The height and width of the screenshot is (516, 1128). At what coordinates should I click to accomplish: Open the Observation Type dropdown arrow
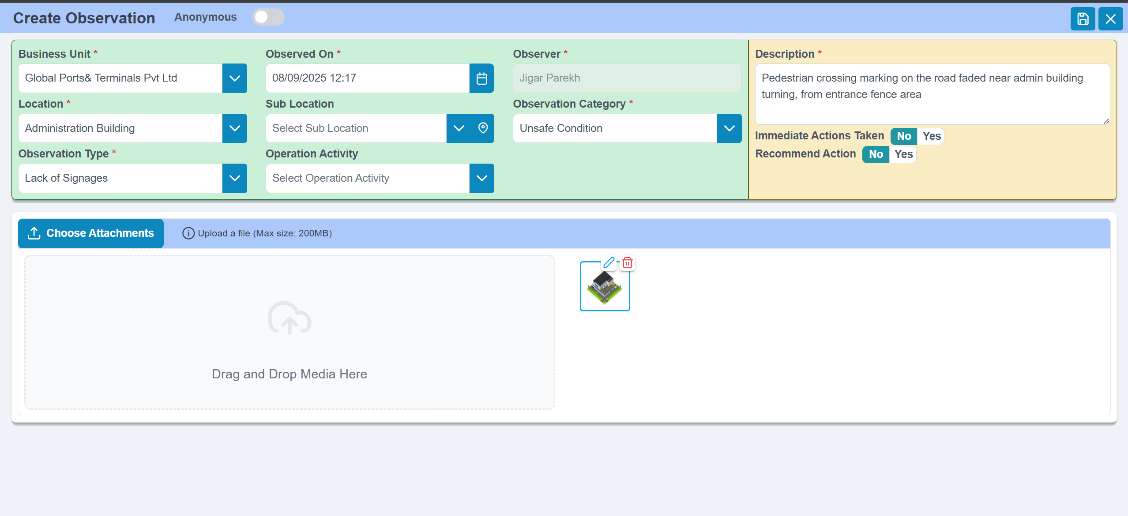(234, 178)
